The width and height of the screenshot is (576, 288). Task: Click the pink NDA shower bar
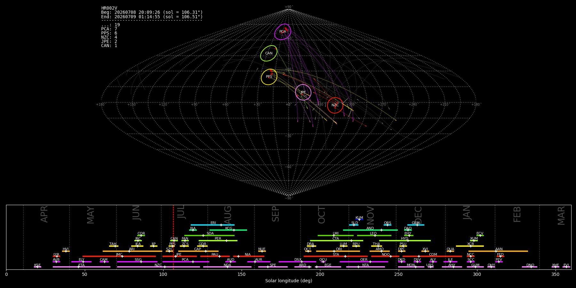tap(227, 267)
